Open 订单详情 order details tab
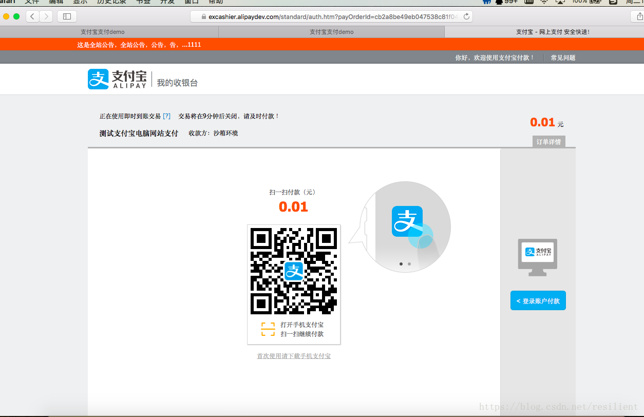Screen dimensions: 644x417 click(548, 142)
